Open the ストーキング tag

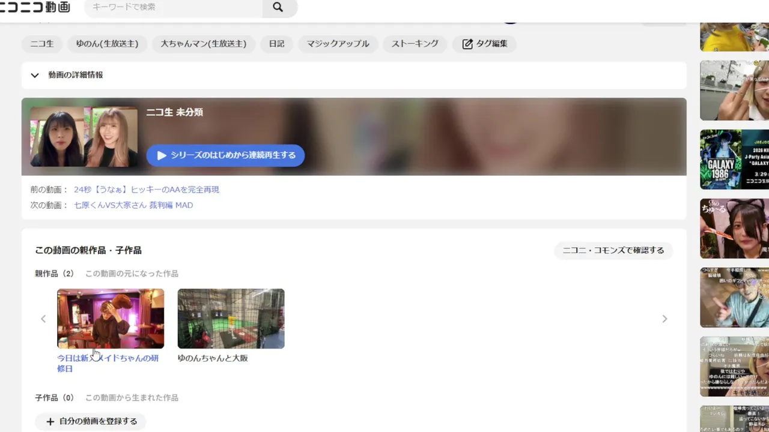(415, 44)
